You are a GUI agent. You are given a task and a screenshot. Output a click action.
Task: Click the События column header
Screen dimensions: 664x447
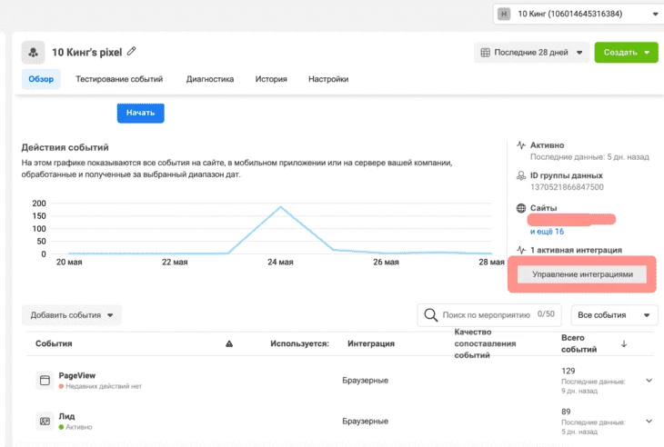coord(54,343)
